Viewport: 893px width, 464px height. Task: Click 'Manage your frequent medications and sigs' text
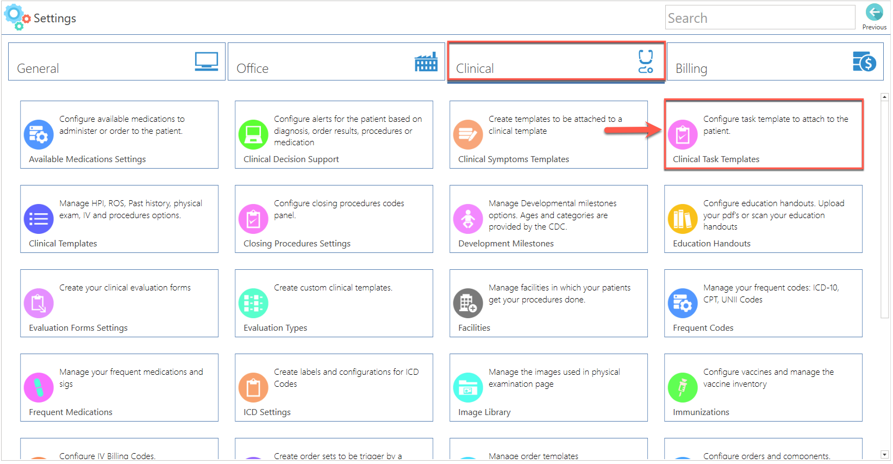(131, 378)
